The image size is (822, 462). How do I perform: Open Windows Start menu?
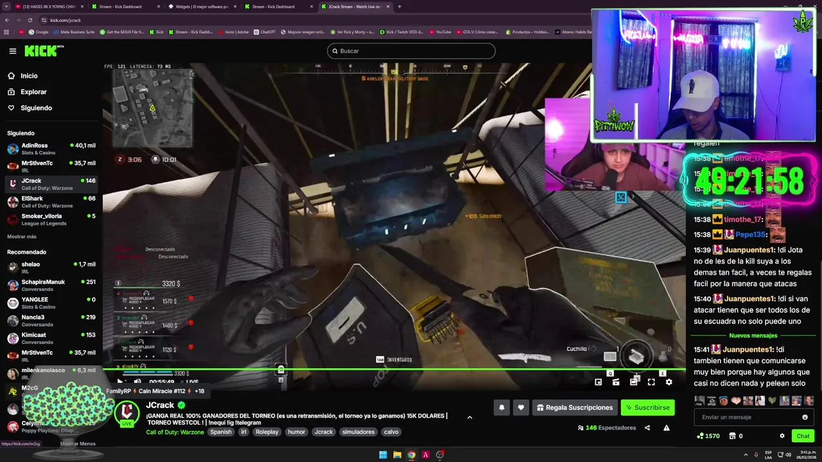click(x=383, y=455)
